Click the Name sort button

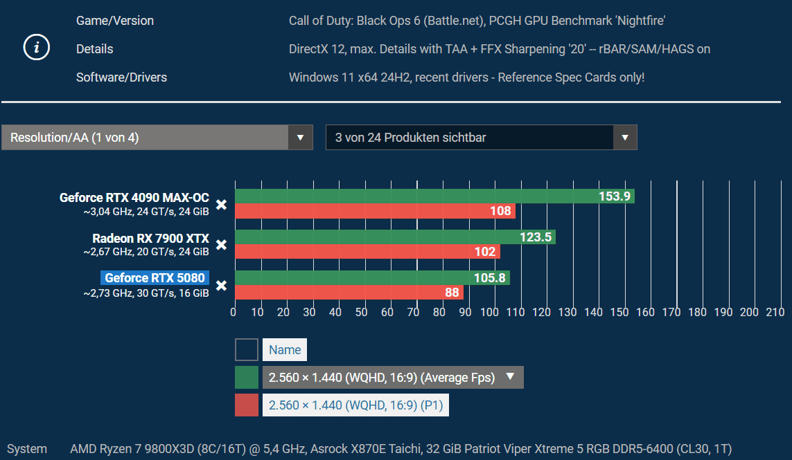click(284, 349)
